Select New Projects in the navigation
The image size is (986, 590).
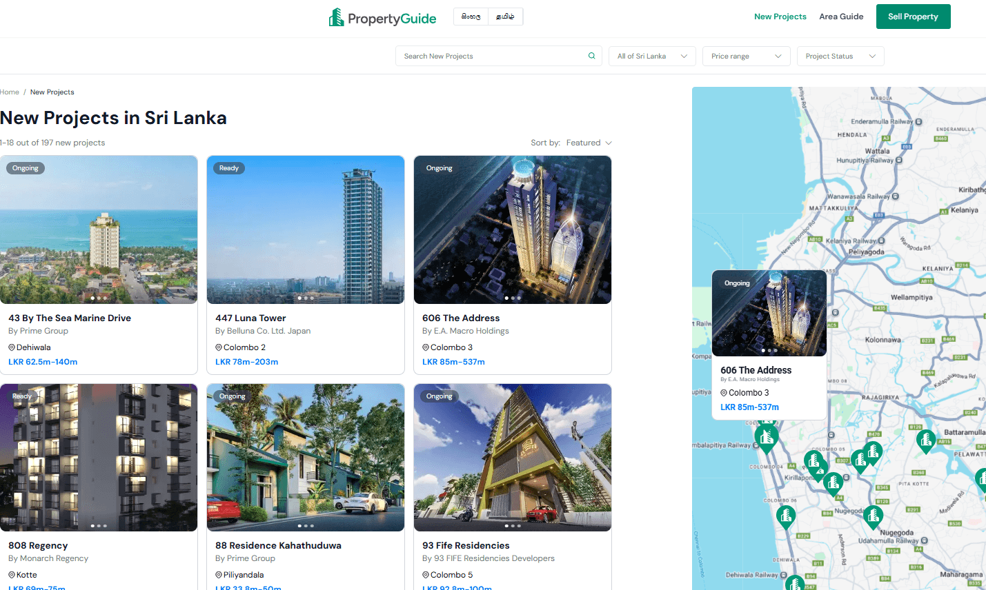(x=780, y=16)
